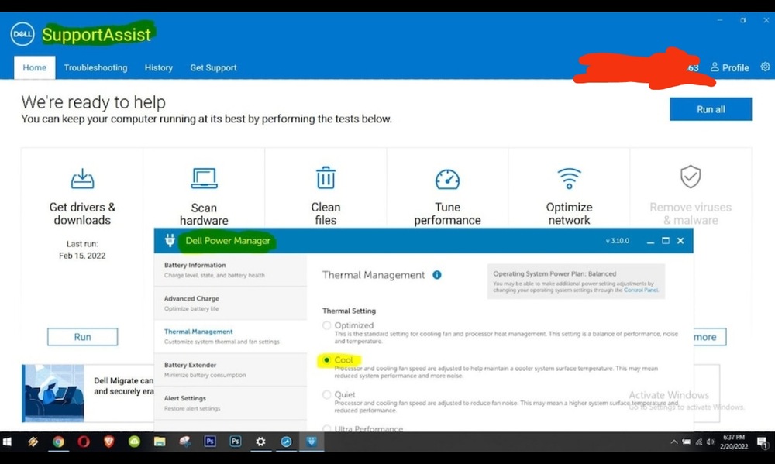Select the Optimized thermal setting
The width and height of the screenshot is (775, 464).
(327, 325)
